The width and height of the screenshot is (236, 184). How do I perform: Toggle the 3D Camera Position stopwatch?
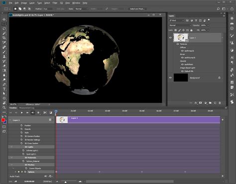tap(21, 136)
